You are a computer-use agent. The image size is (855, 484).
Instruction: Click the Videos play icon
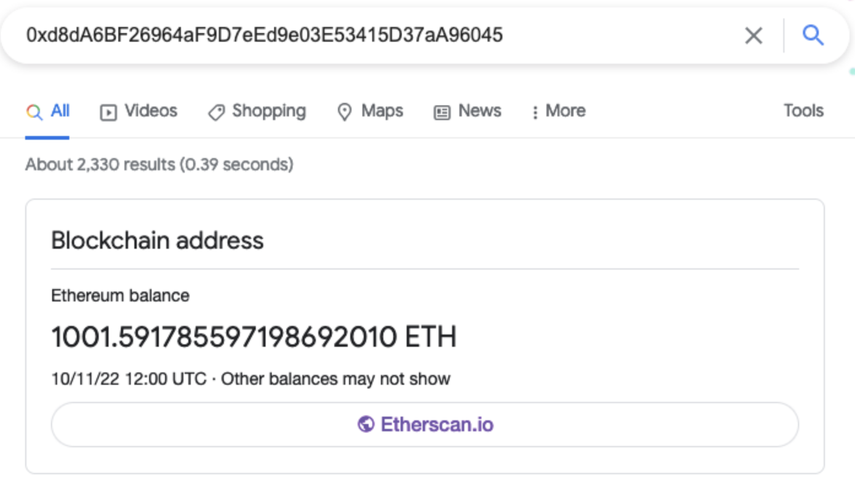[x=109, y=112]
